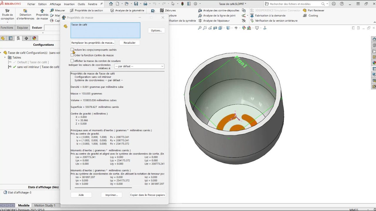The image size is (376, 211).
Task: Click Zoom to fit icon in viewport toolbar
Action: 200,28
